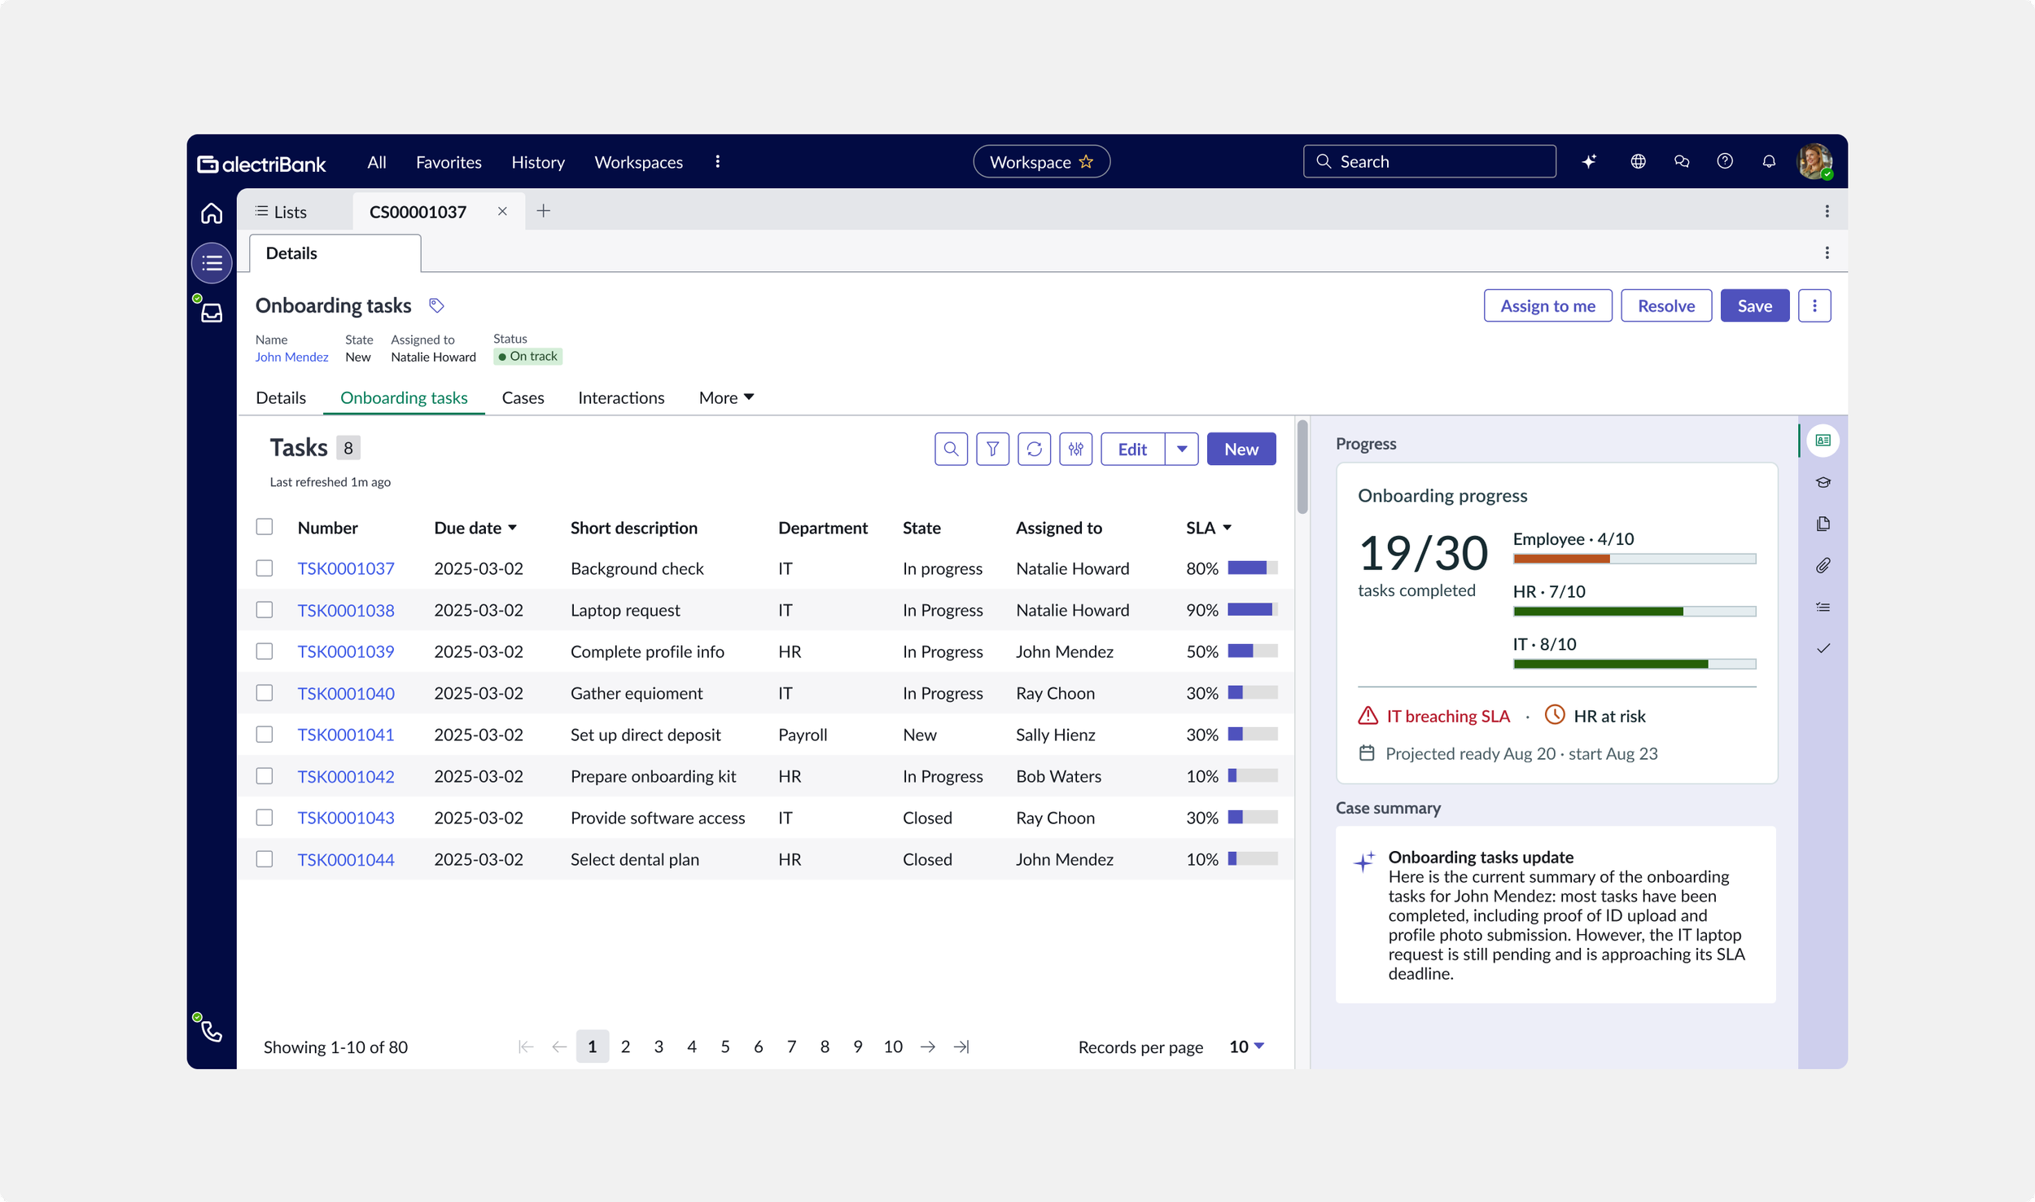Open task link TSK0001040

click(x=346, y=693)
